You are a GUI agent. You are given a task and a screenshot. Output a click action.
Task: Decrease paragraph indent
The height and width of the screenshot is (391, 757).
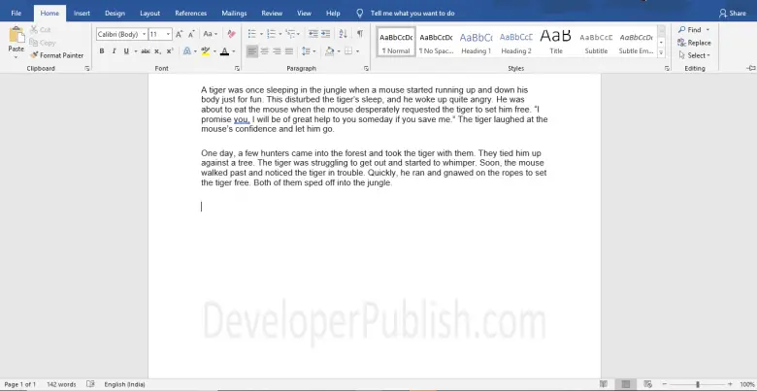[x=313, y=34]
